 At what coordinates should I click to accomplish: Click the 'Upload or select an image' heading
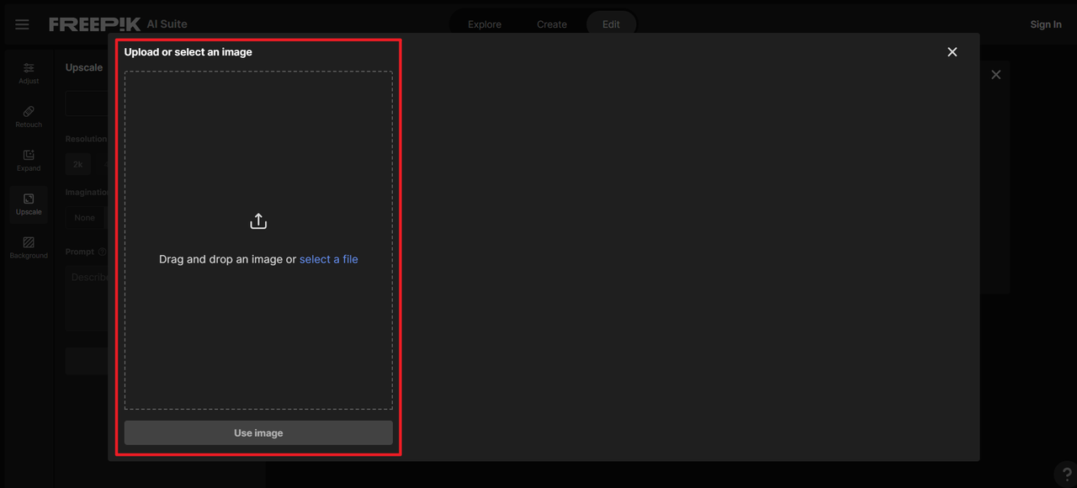(188, 52)
